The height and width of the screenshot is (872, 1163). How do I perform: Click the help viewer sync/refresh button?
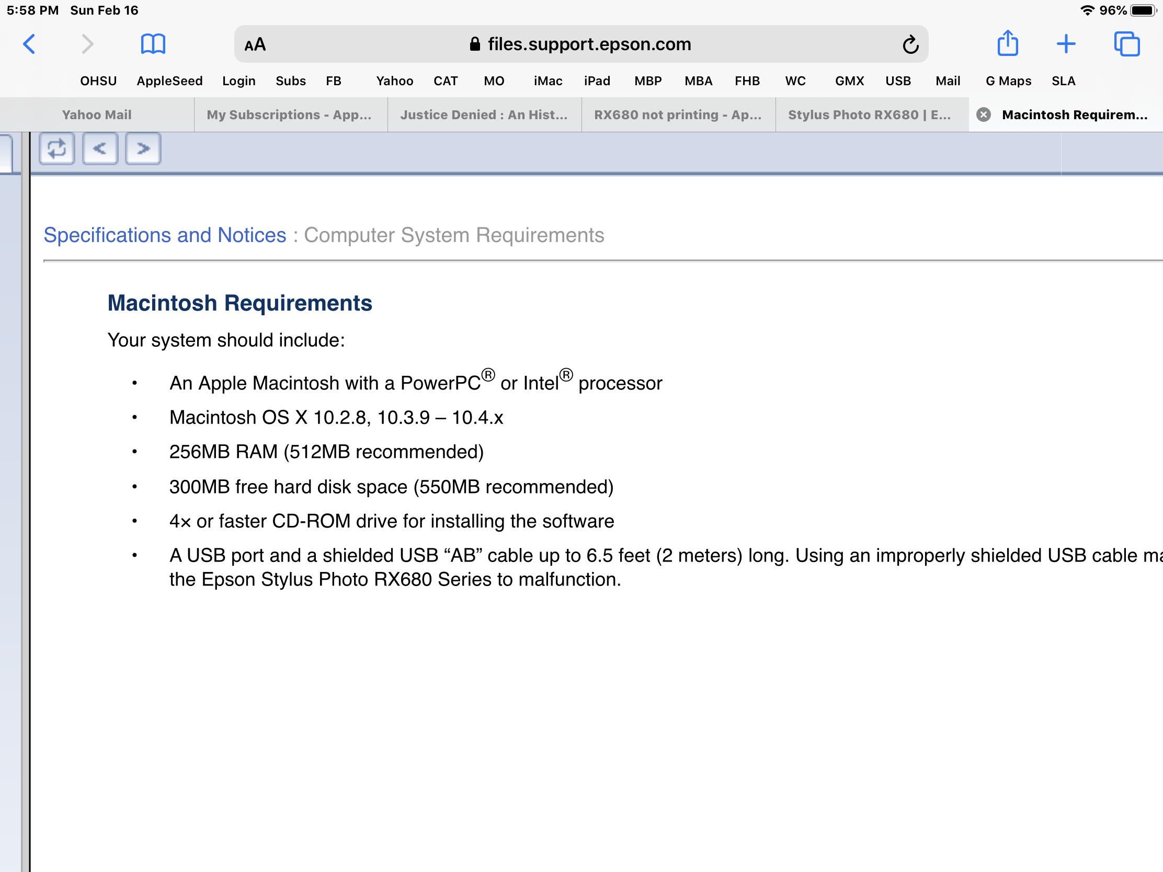tap(57, 149)
